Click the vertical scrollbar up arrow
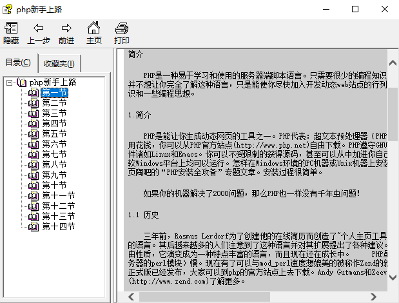Screen dimensions: 399x303 click(393, 63)
